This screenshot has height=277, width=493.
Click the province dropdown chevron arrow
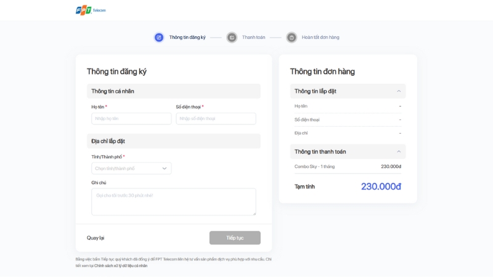pos(165,168)
